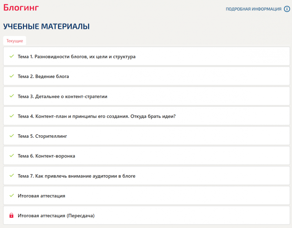The height and width of the screenshot is (228, 292).
Task: Click the checkmark next to Тема 3
Action: tap(12, 96)
